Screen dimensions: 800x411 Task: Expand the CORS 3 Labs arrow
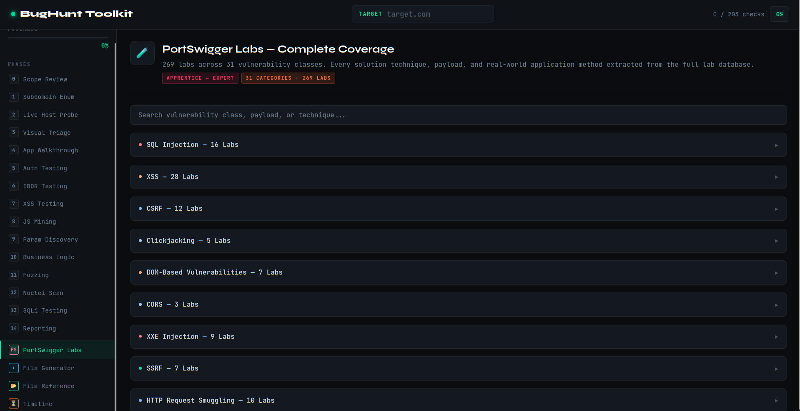coord(776,305)
